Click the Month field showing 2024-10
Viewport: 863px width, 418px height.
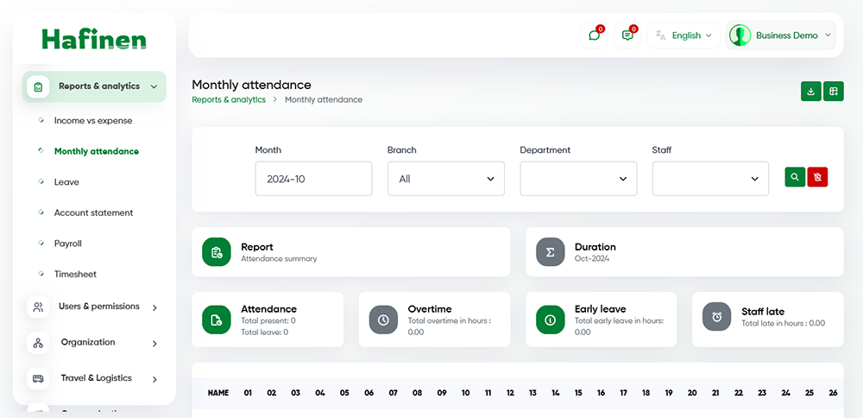[314, 179]
